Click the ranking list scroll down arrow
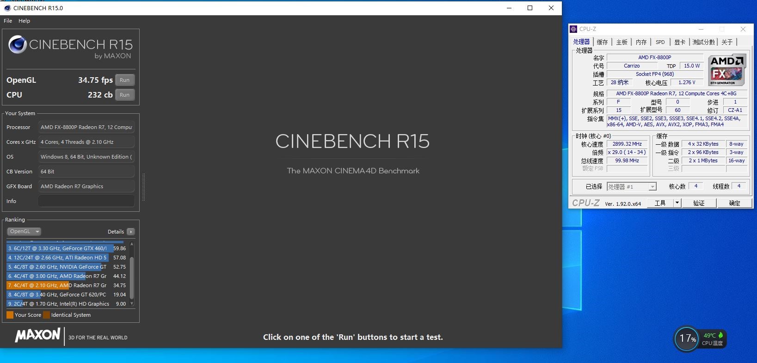This screenshot has height=363, width=757. [132, 304]
